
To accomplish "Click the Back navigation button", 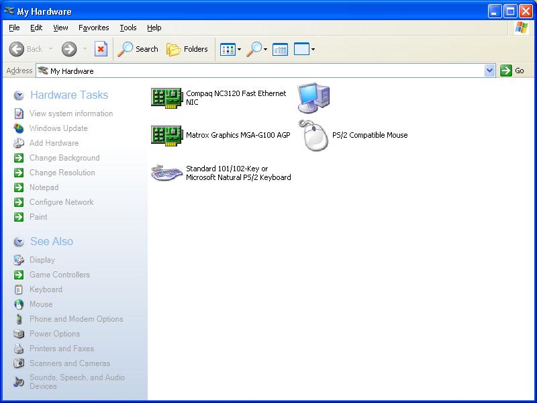I will coord(26,49).
